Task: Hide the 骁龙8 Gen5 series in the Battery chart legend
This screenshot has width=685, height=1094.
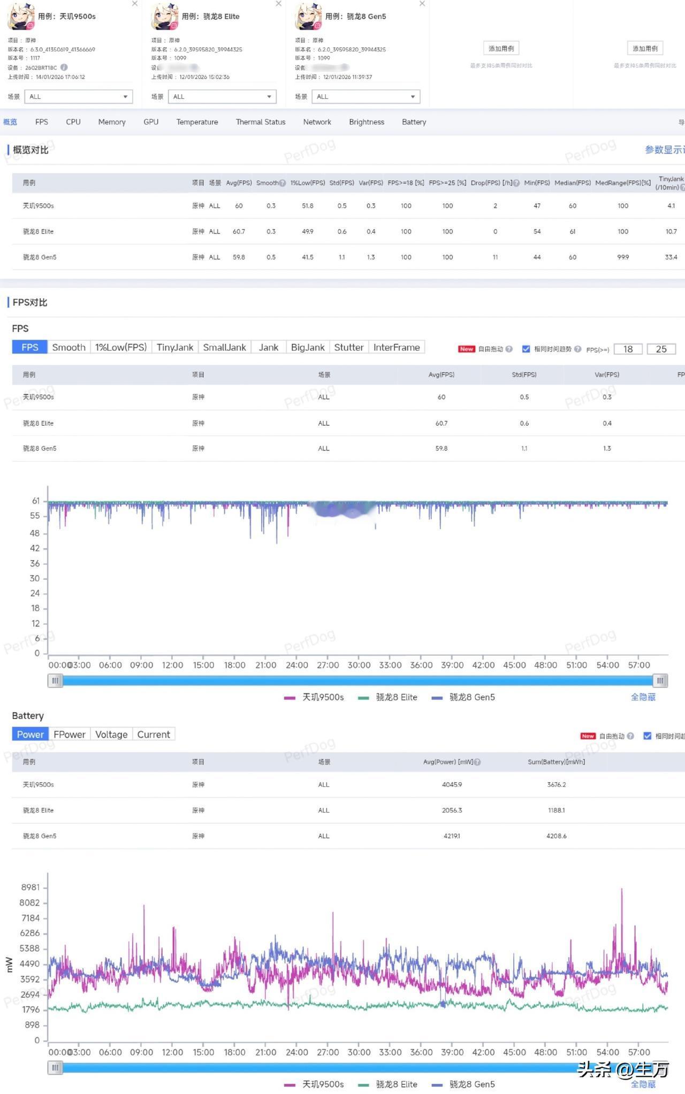Action: [x=463, y=1084]
